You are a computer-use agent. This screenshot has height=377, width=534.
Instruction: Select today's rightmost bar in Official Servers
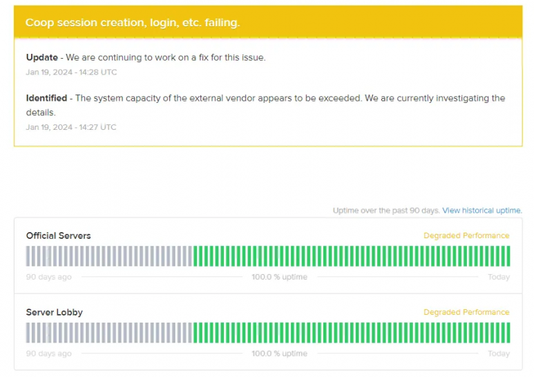pyautogui.click(x=508, y=256)
